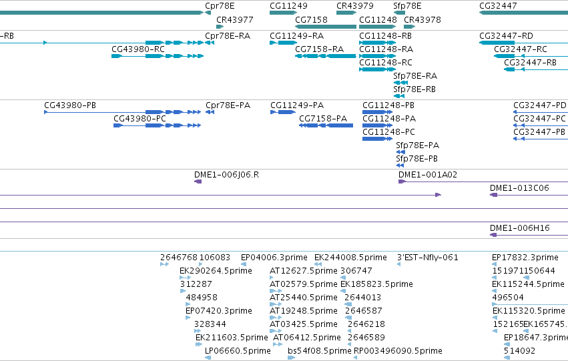Click the CG43980-RC transcript label

click(138, 49)
